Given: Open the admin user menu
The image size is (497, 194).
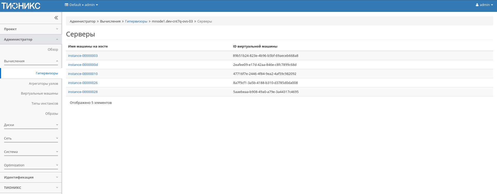Looking at the screenshot, I should 484,5.
